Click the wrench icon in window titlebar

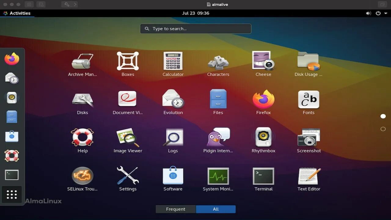click(67, 4)
